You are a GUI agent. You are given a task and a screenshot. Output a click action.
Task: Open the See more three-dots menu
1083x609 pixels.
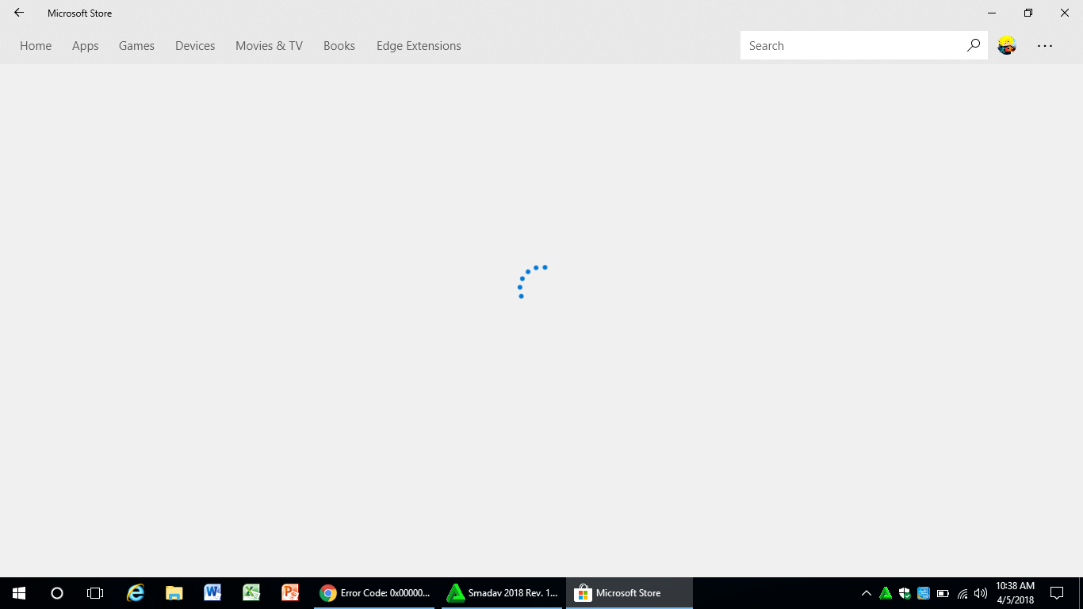click(1045, 46)
